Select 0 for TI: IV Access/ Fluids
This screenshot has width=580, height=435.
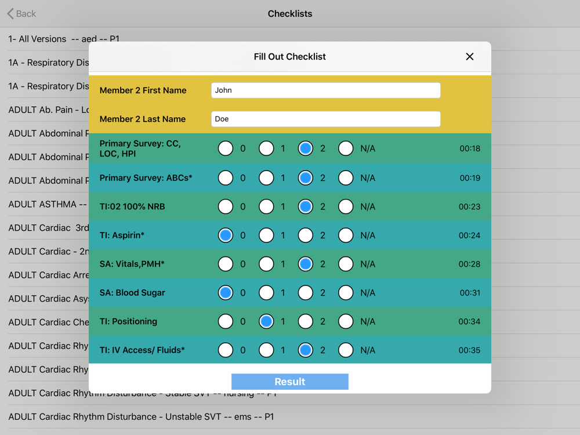[226, 350]
